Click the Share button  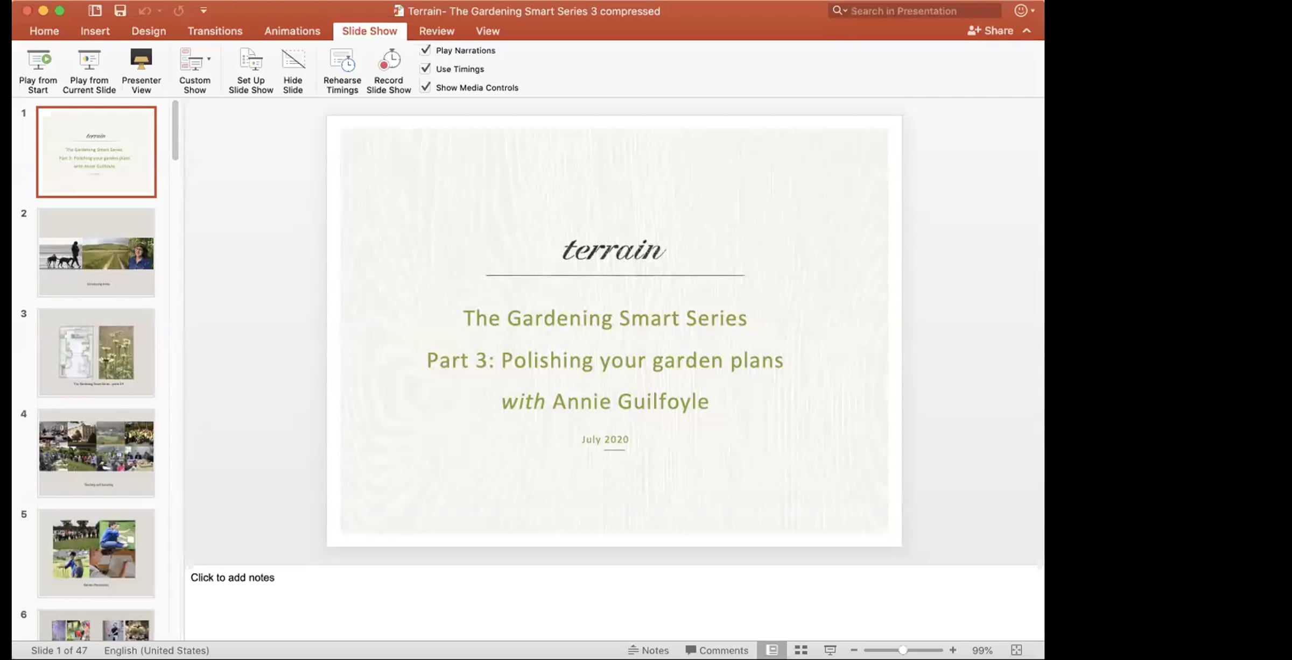pyautogui.click(x=990, y=31)
